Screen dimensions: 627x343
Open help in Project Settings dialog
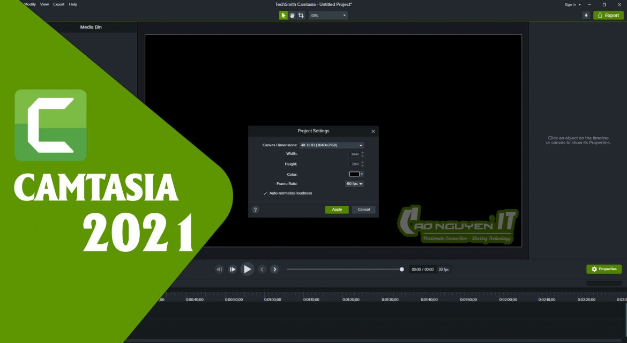click(255, 210)
